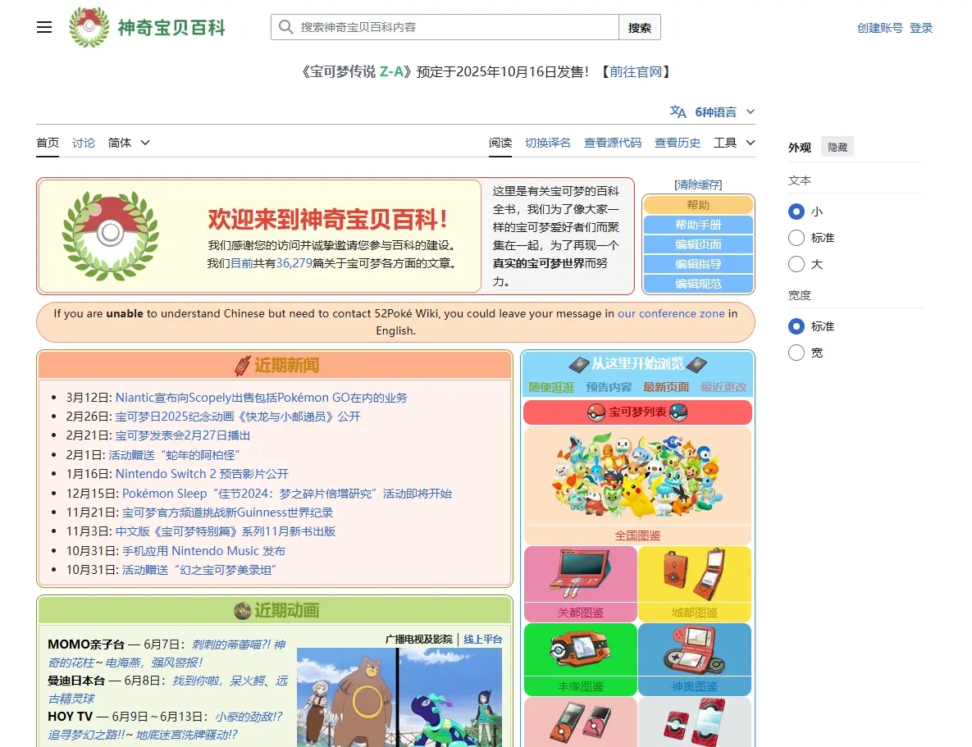The image size is (972, 747).
Task: Open the 宝可梦列表 red banner
Action: click(x=637, y=412)
